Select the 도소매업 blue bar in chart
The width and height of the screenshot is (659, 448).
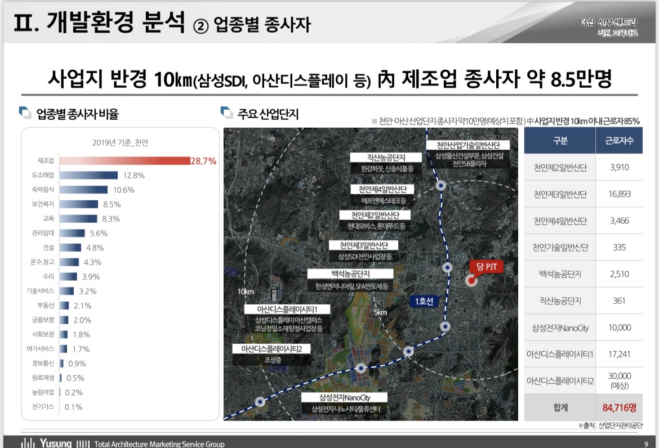click(88, 175)
